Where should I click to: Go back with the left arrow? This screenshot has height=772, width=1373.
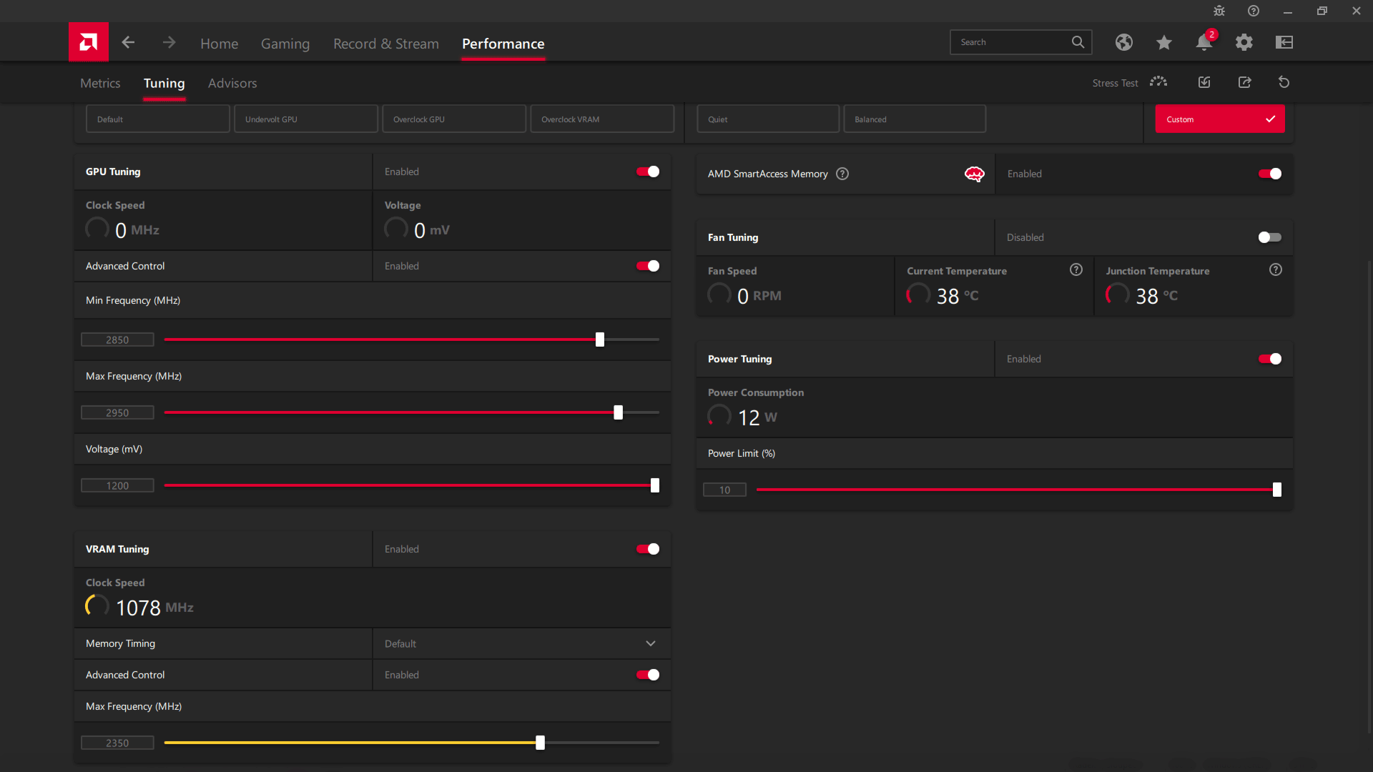tap(128, 43)
